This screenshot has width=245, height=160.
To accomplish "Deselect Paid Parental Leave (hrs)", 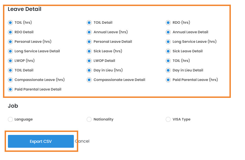I will click(x=168, y=80).
